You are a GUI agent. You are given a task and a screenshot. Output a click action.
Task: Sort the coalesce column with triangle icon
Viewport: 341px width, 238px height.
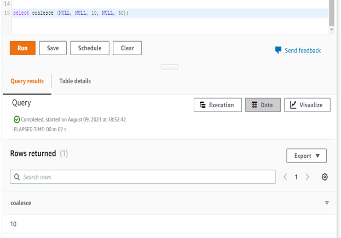(x=327, y=203)
